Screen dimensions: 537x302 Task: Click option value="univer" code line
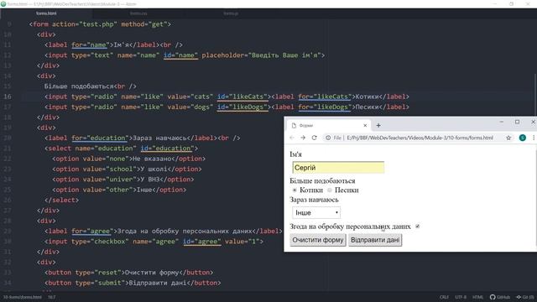point(123,180)
